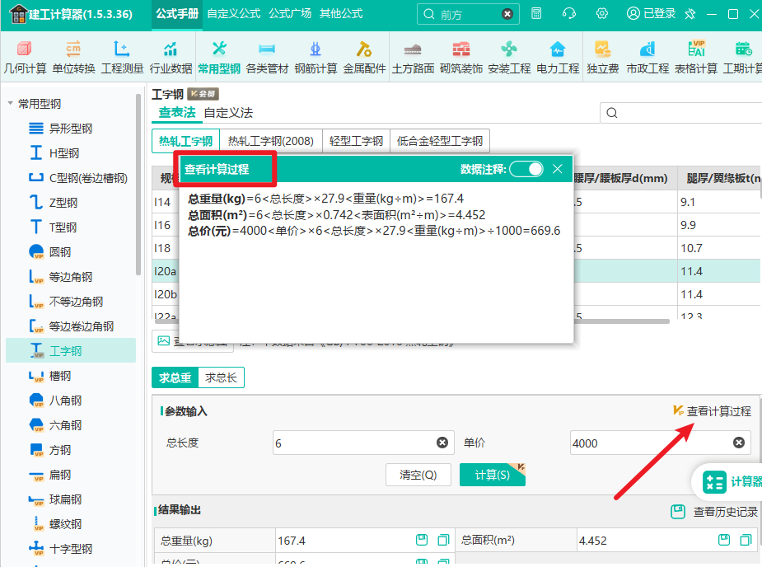This screenshot has height=567, width=762.
Task: Switch to 其他公式 top tab
Action: coord(341,14)
